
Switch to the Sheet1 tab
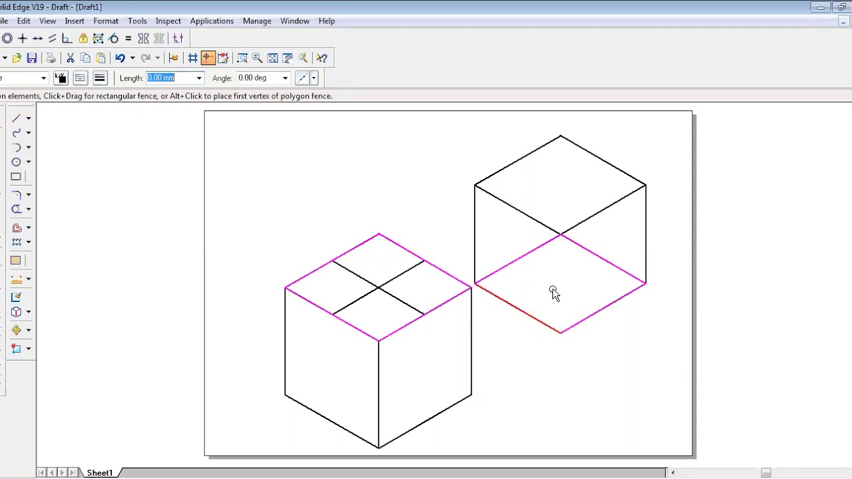[x=100, y=473]
